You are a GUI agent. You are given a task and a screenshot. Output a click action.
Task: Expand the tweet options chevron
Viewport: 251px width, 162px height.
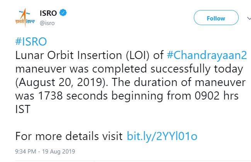tap(249, 19)
